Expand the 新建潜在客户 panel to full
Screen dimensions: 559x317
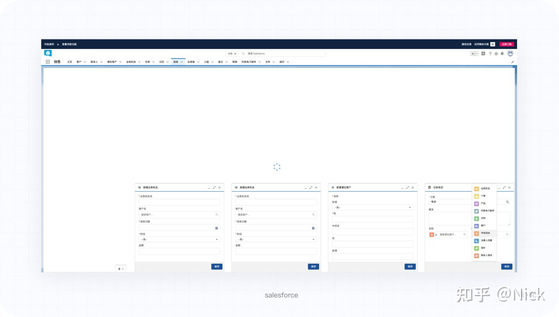pos(408,187)
